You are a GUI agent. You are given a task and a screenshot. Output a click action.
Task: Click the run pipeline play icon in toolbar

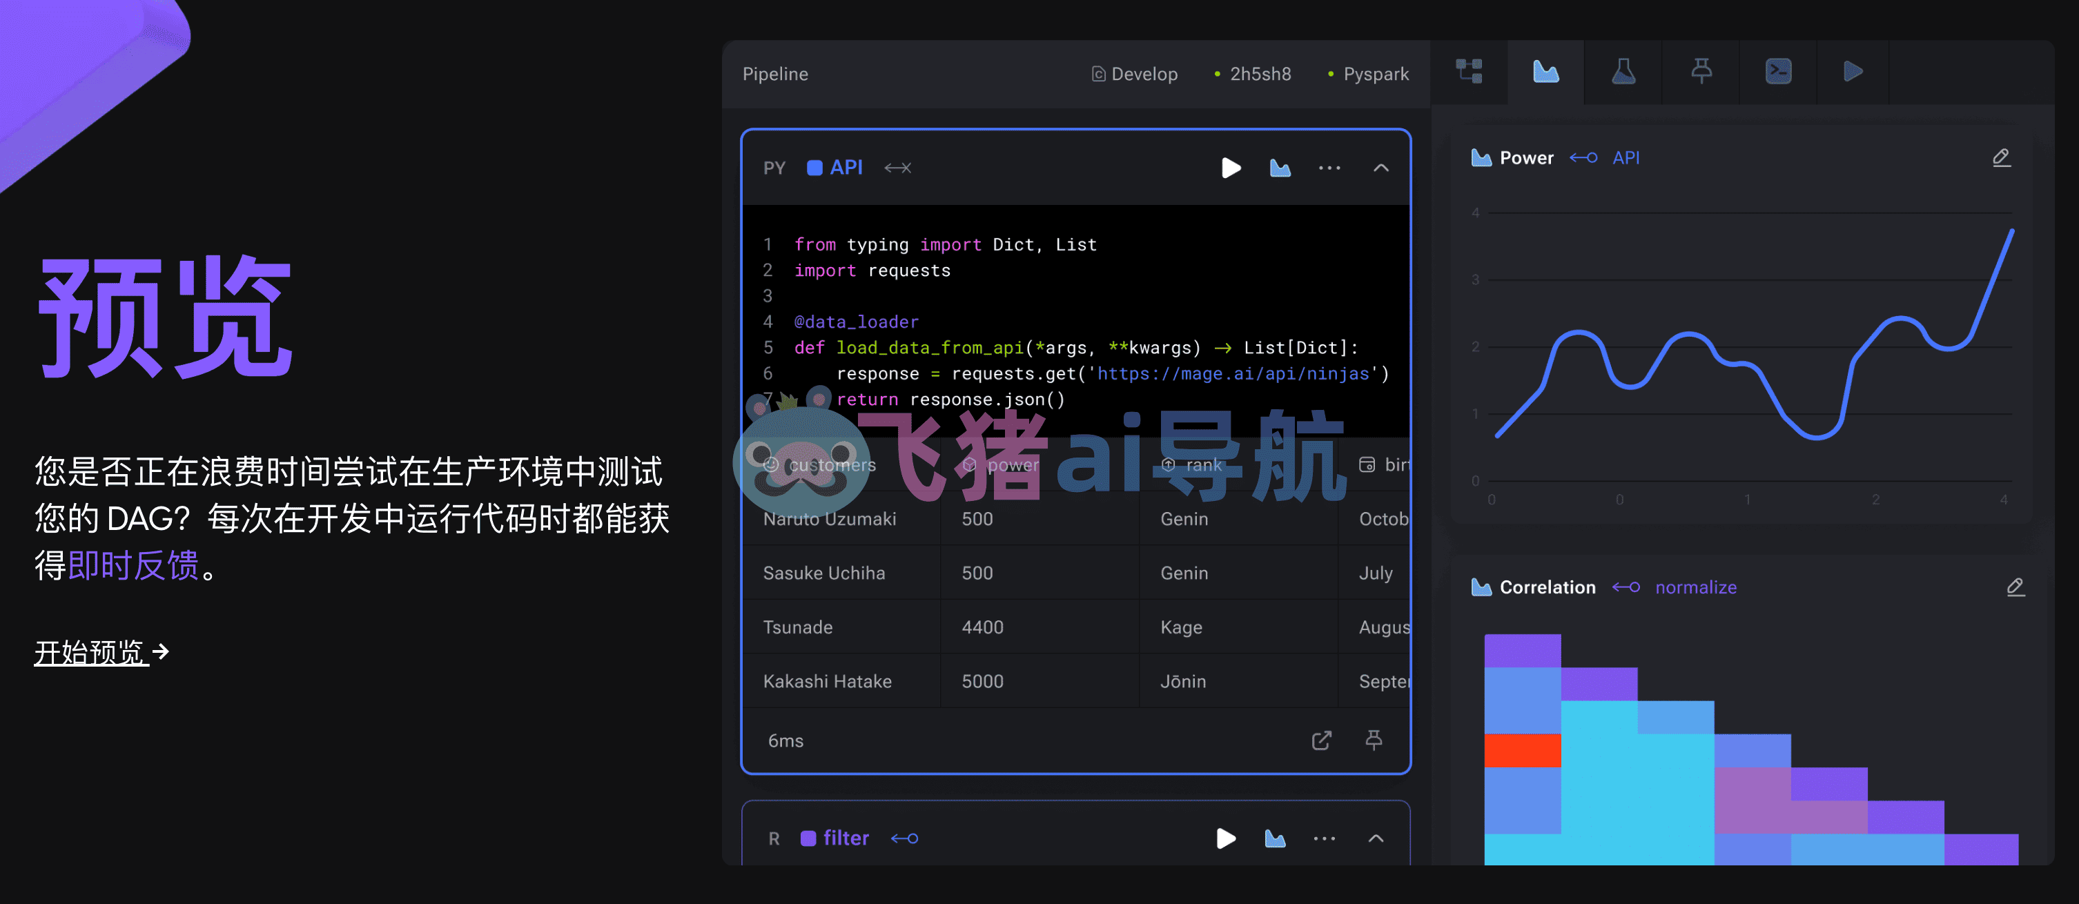(1853, 72)
